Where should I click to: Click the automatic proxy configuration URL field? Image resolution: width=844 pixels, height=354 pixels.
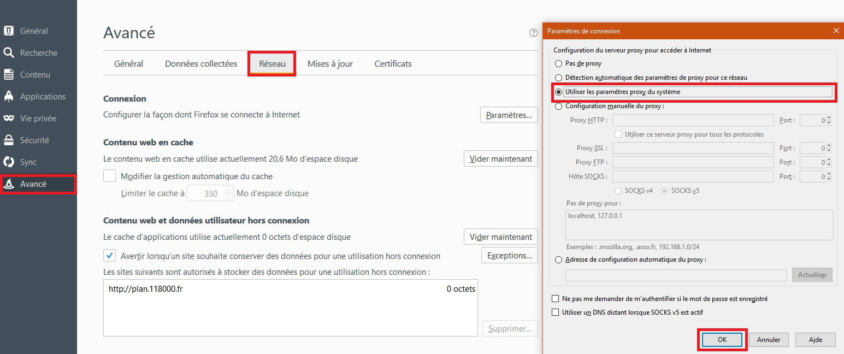(676, 275)
